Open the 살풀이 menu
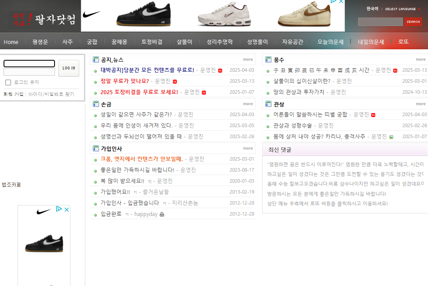Viewport: 428px width, 286px height. (184, 42)
